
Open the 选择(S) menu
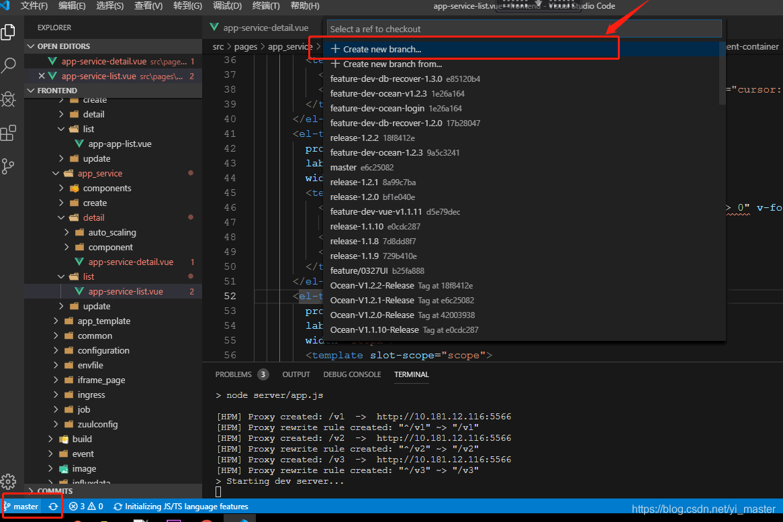point(110,6)
